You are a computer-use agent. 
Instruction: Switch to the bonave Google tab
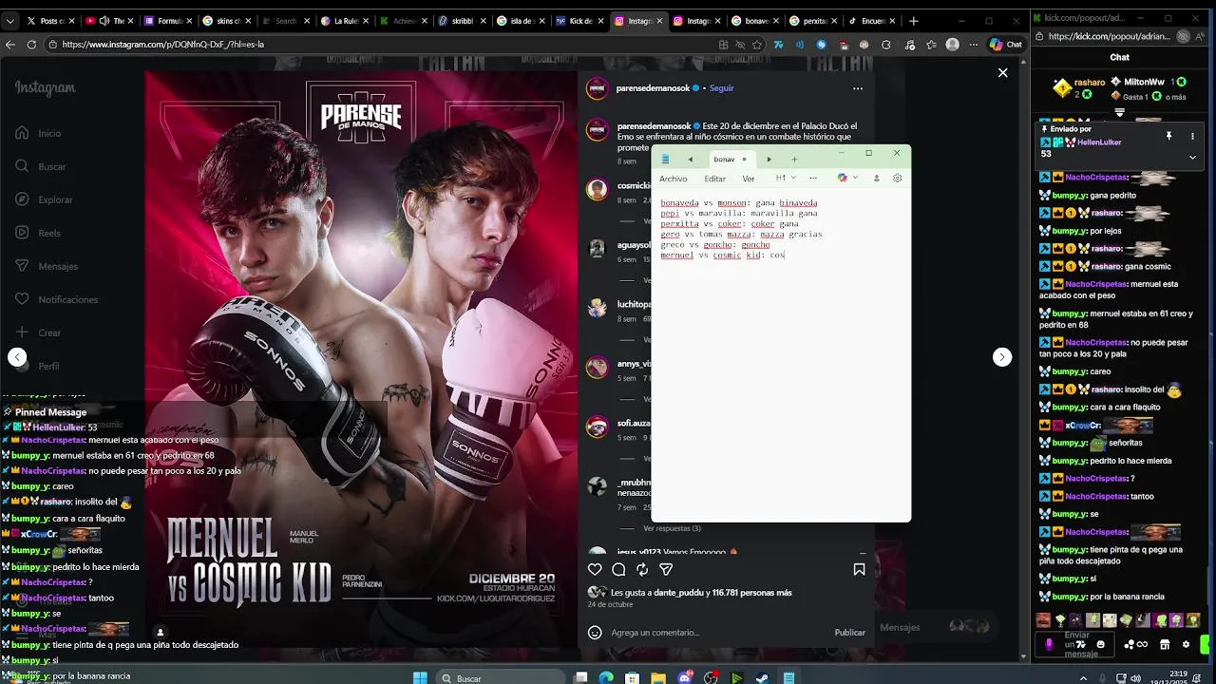coord(757,20)
